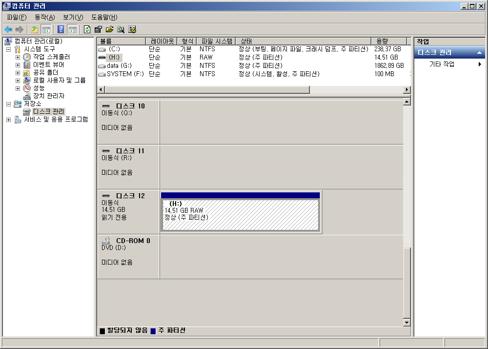Open the 동작(A) menu

(x=44, y=17)
